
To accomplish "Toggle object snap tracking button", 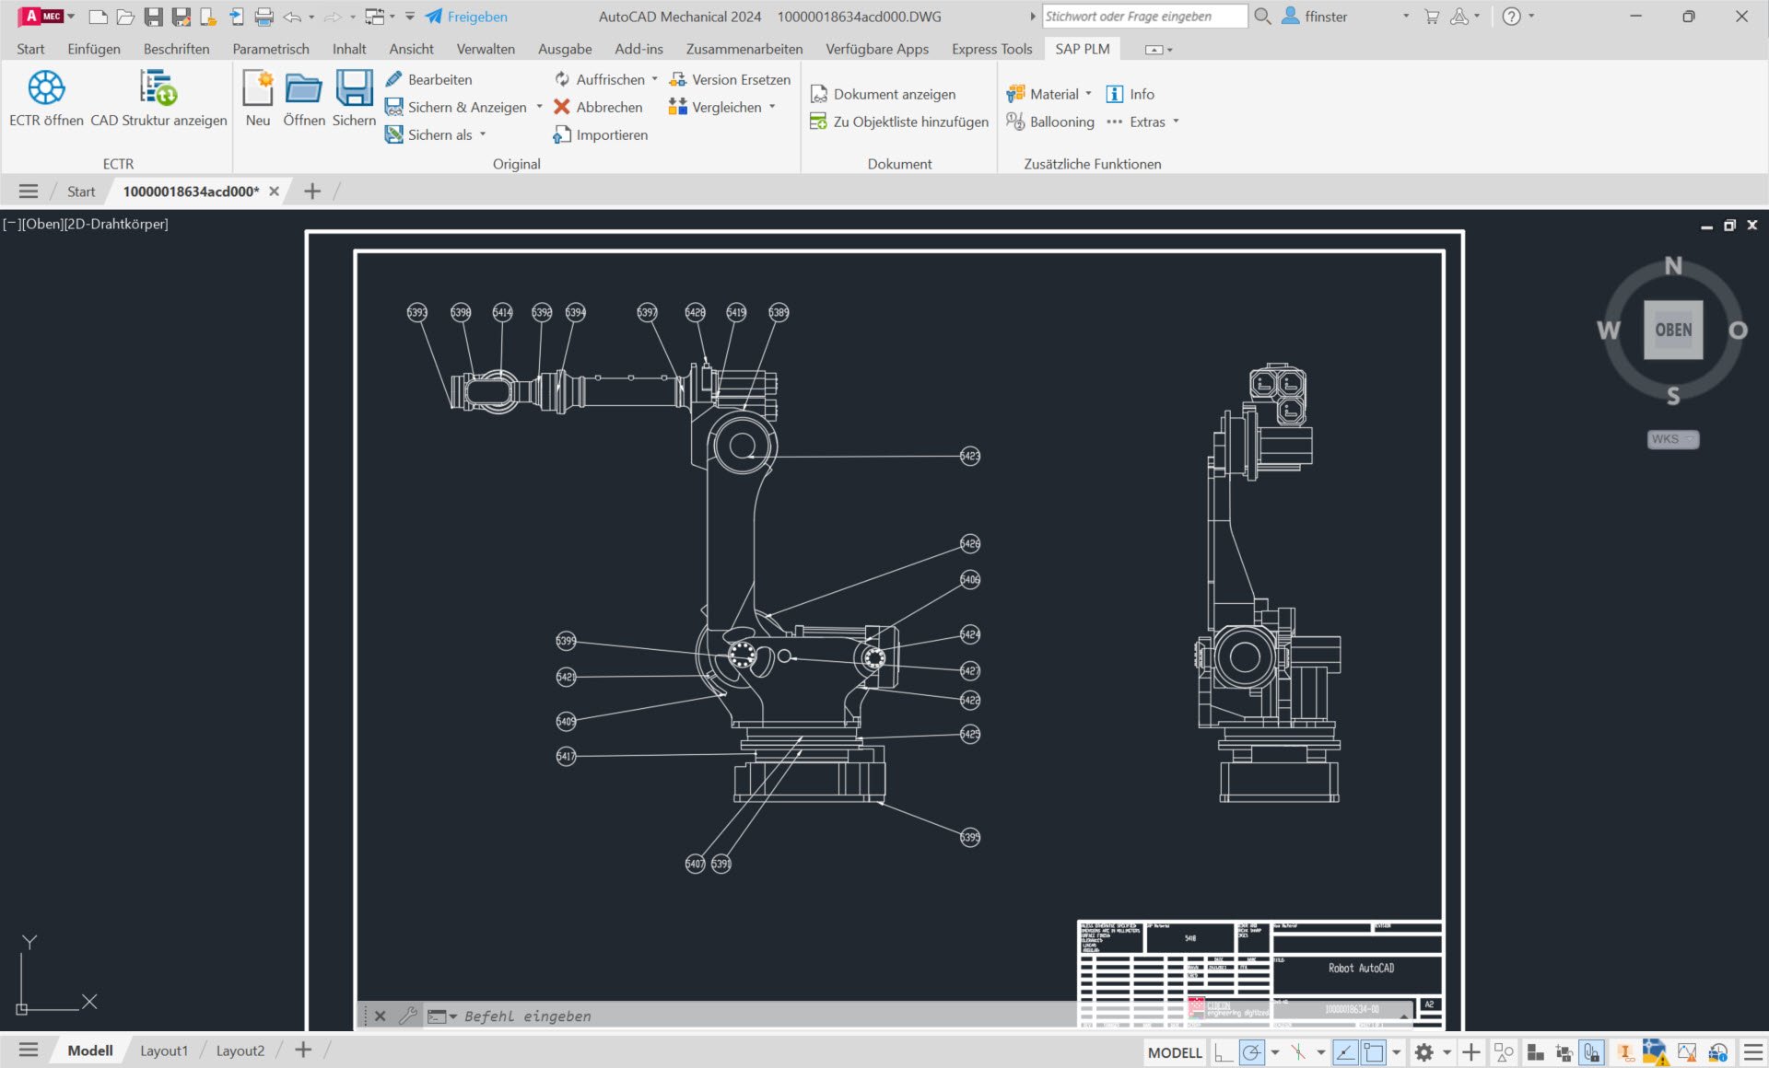I will 1345,1052.
